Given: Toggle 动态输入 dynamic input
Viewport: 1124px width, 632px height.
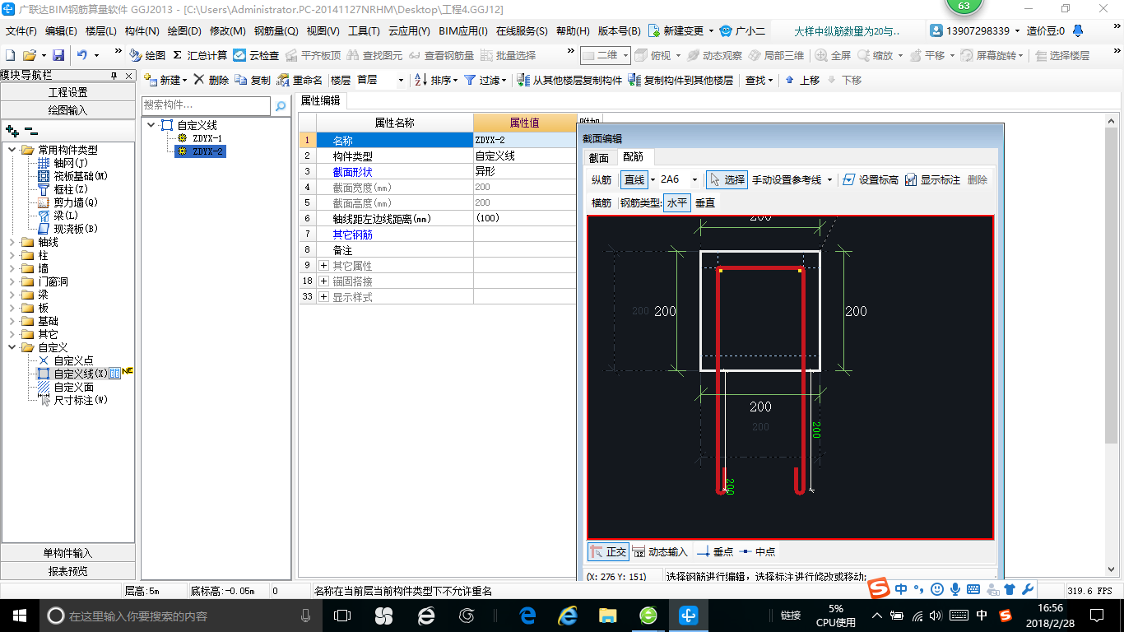Looking at the screenshot, I should (660, 551).
